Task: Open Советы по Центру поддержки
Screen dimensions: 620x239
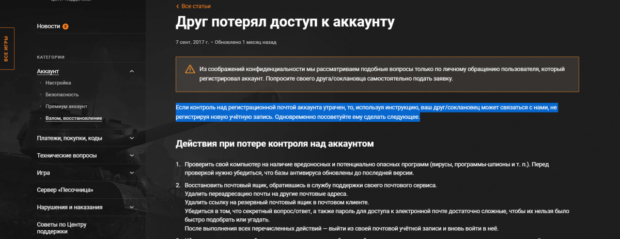Action: 61,228
